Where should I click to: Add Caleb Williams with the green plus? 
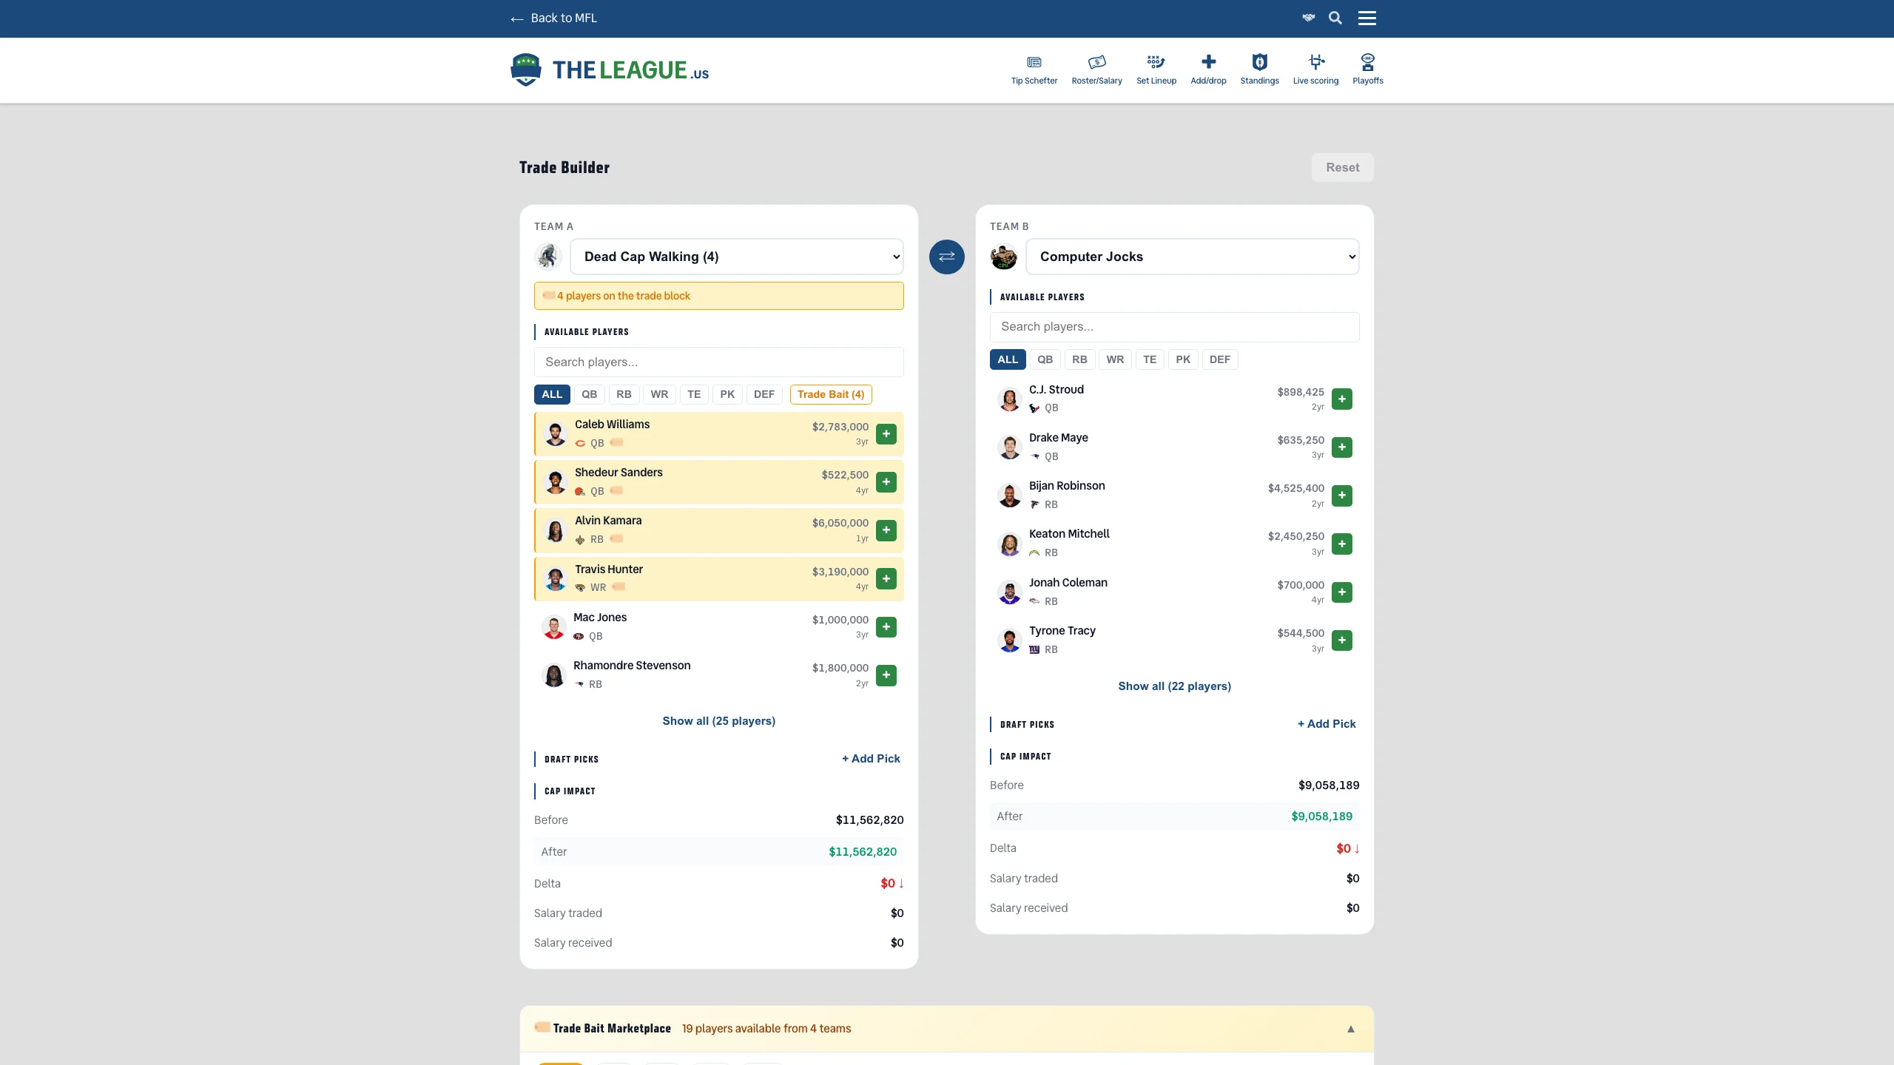coord(886,434)
